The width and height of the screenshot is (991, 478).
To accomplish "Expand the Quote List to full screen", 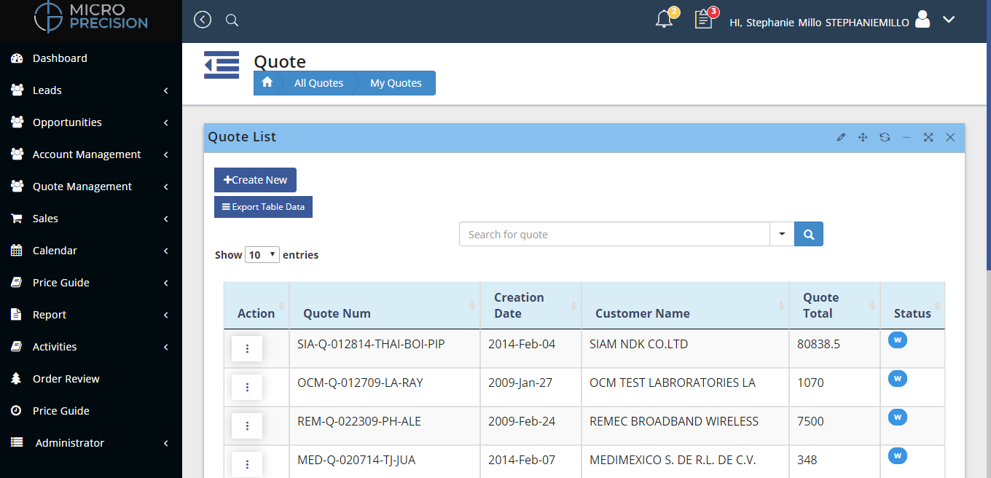I will tap(928, 137).
